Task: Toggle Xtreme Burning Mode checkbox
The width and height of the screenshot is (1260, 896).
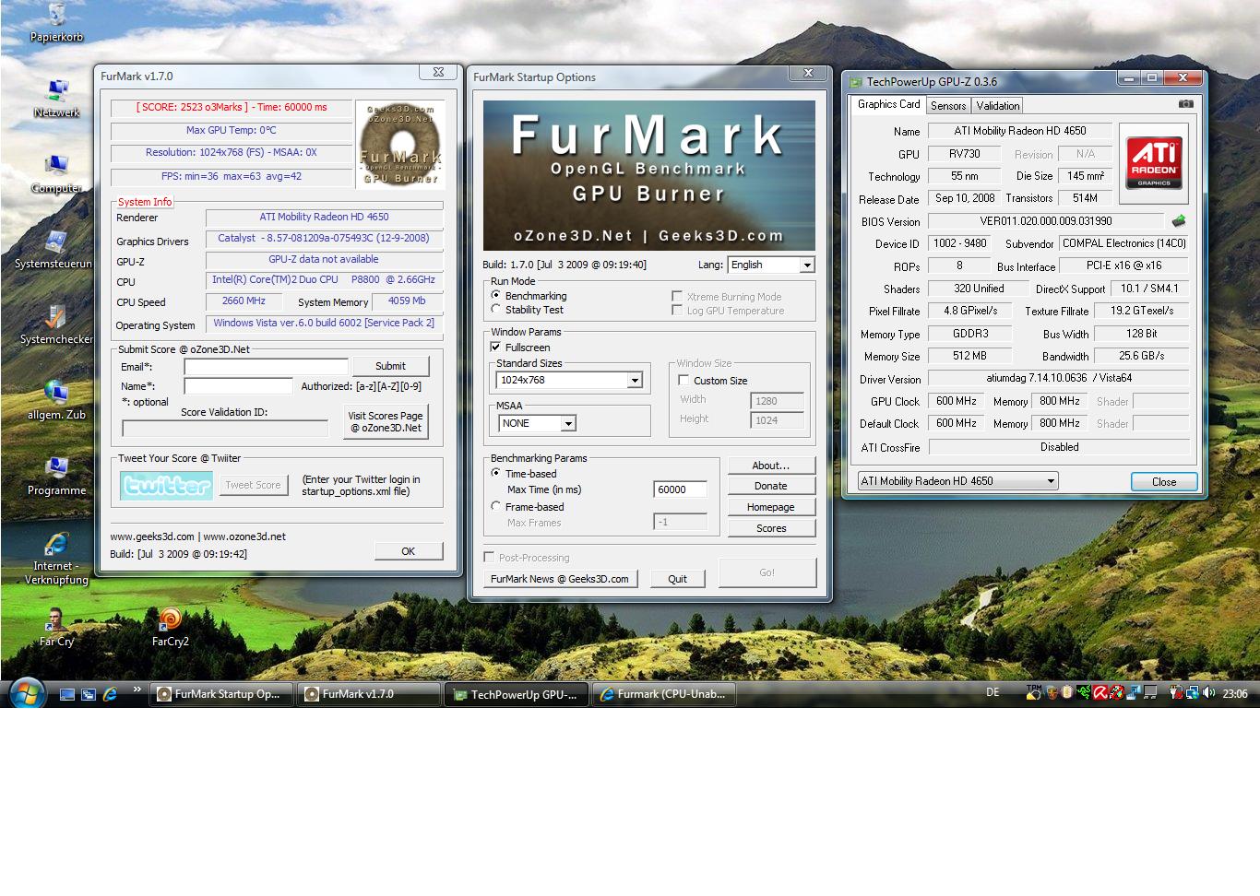Action: [x=677, y=297]
